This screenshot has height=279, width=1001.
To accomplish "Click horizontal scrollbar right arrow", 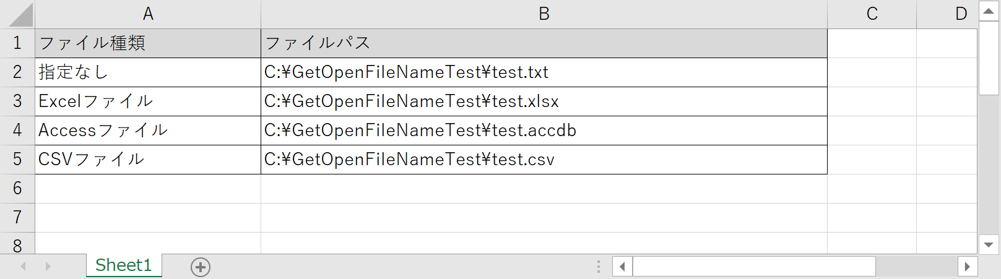I will click(967, 267).
